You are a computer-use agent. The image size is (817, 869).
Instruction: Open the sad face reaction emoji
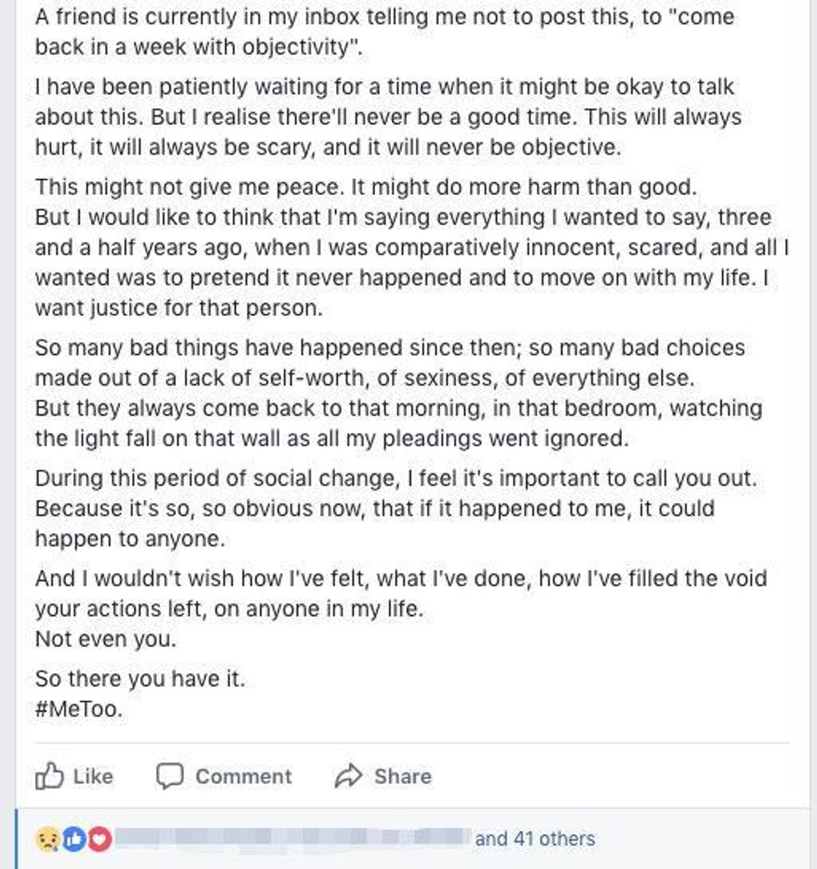click(x=48, y=839)
